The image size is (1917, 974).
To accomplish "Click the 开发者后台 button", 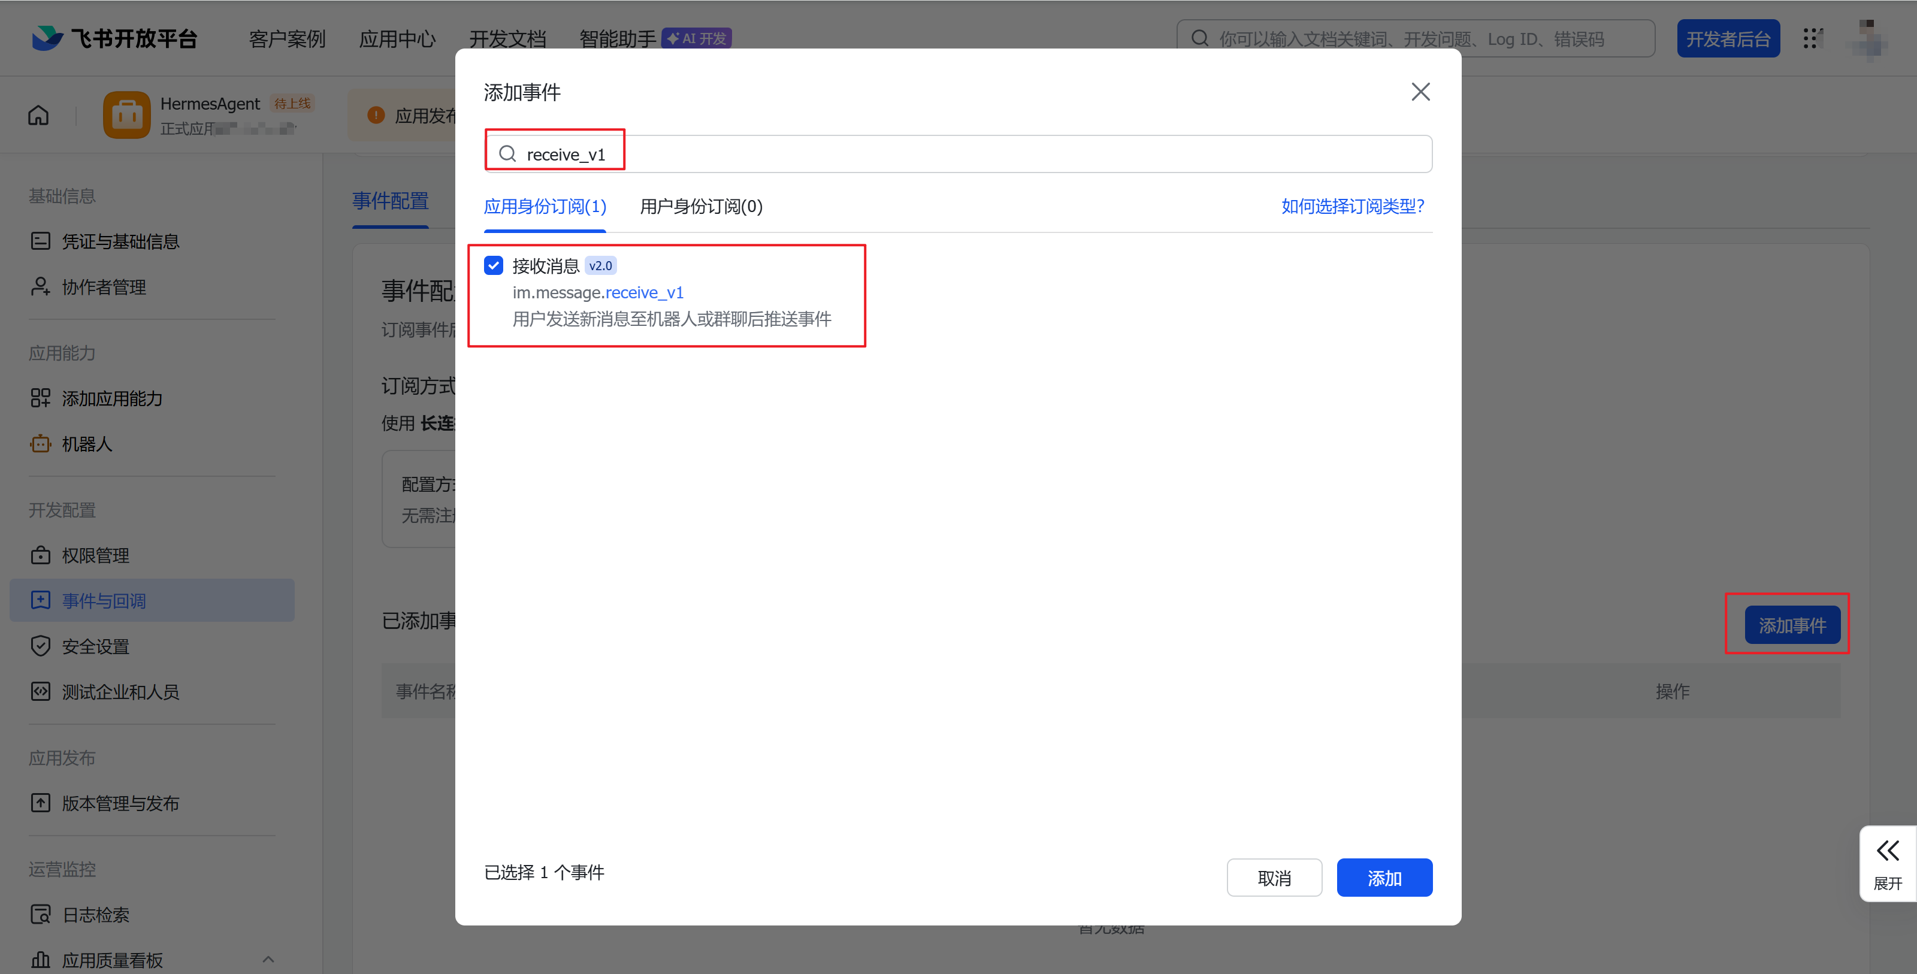I will click(1728, 39).
